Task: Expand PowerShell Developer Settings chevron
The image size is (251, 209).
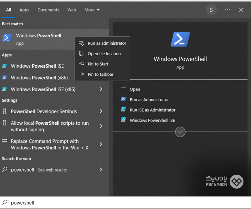Action: click(x=101, y=111)
